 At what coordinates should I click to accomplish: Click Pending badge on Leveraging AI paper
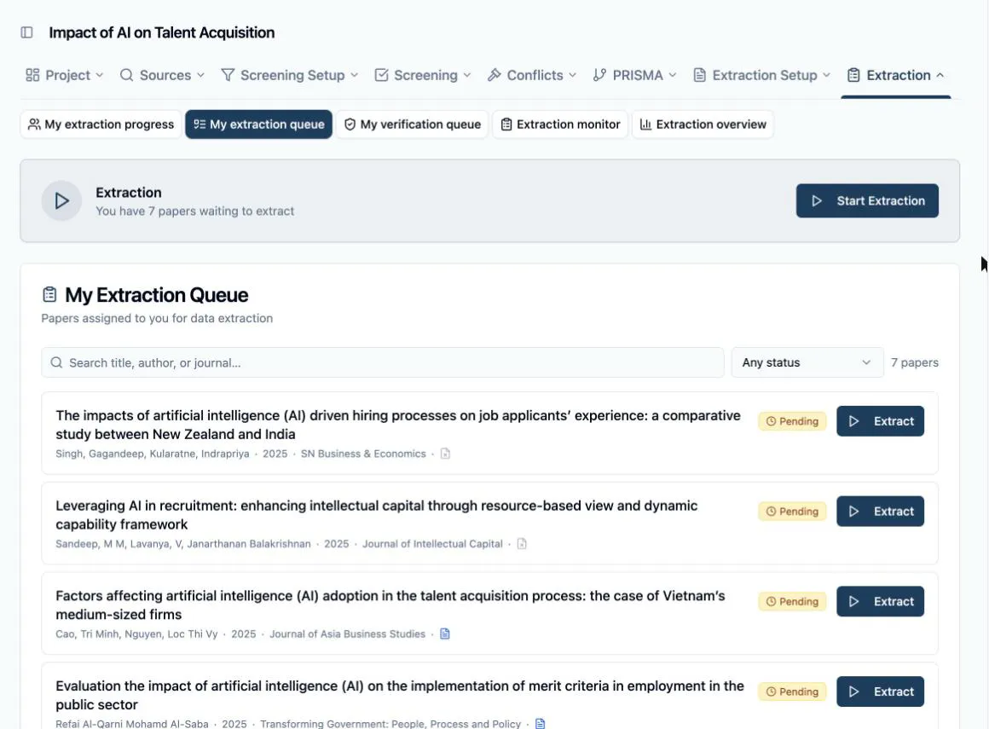pyautogui.click(x=792, y=512)
